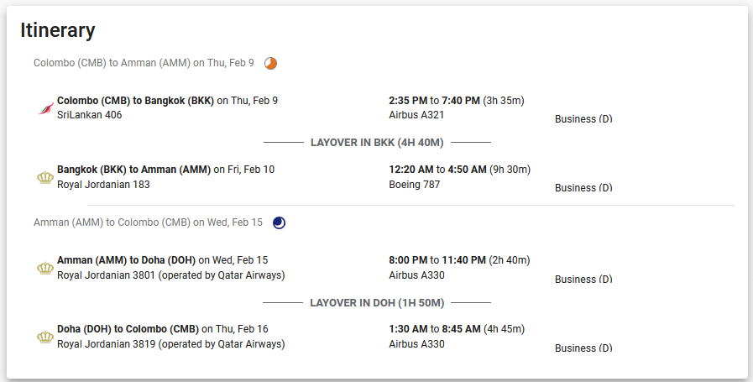Screen dimensions: 753x382
Task: Click the Boeing 787 aircraft text
Action: point(415,185)
